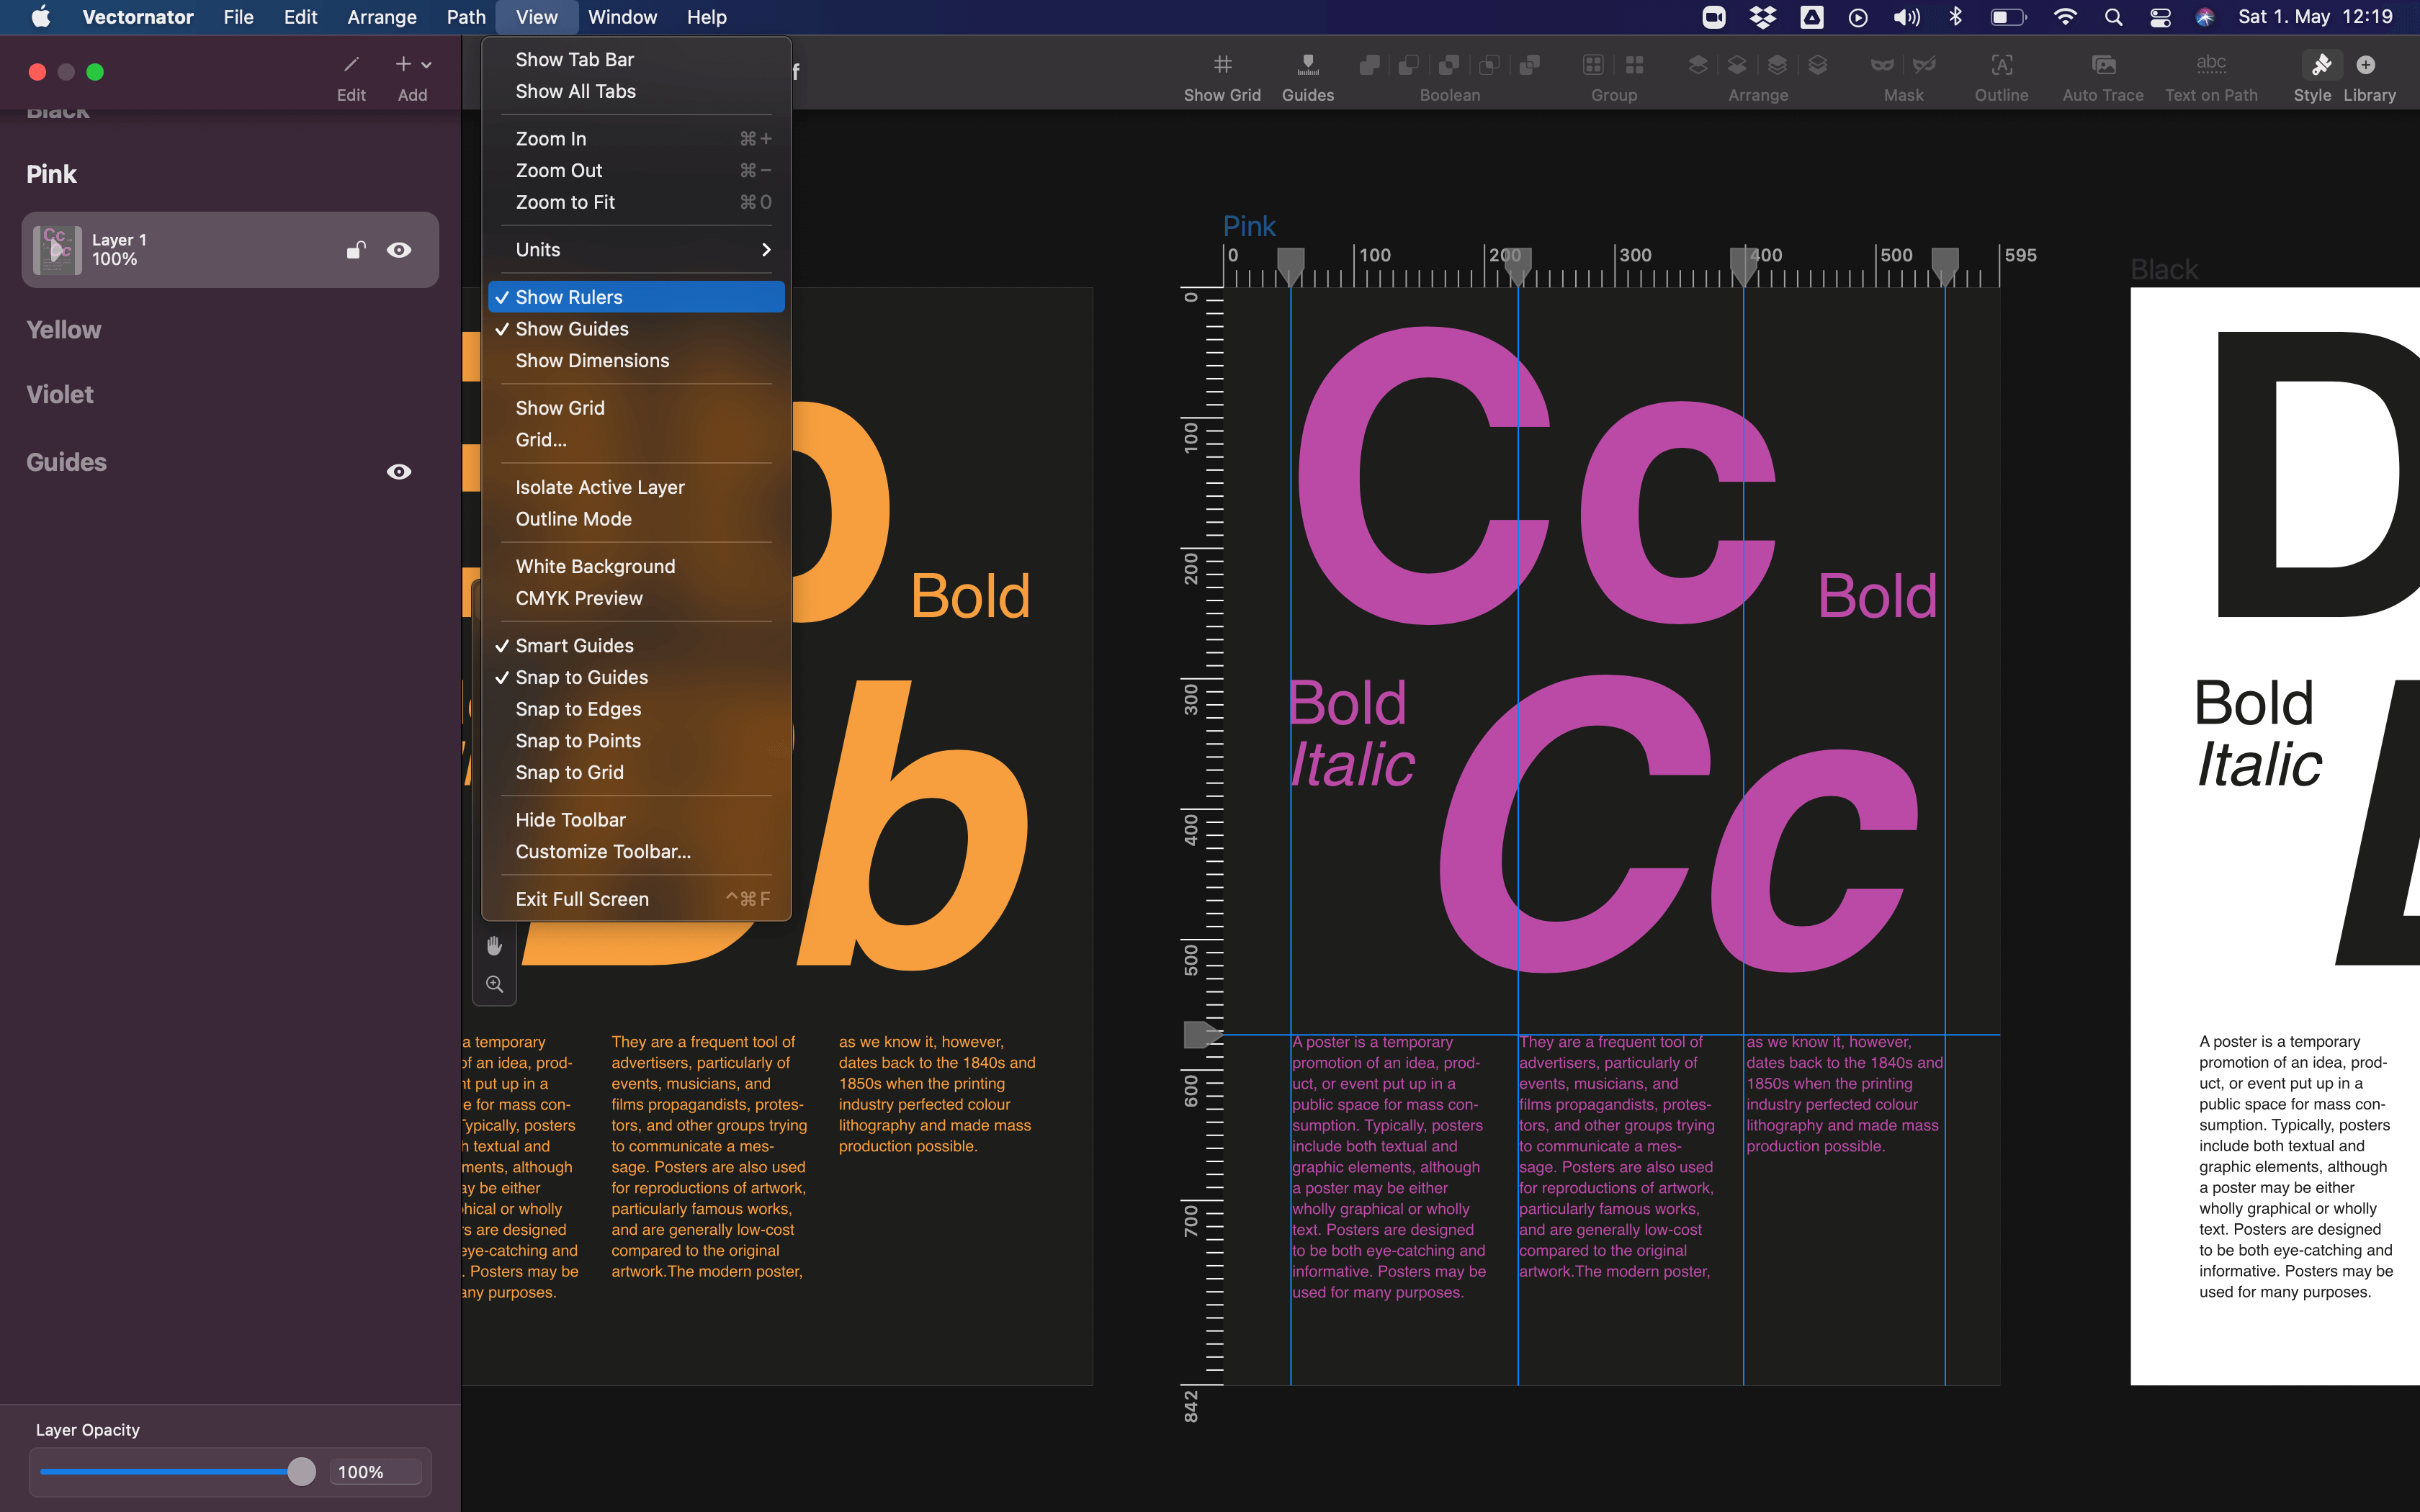Screen dimensions: 2420x1512
Task: Select the Violet artboard in sidebar
Action: point(60,395)
